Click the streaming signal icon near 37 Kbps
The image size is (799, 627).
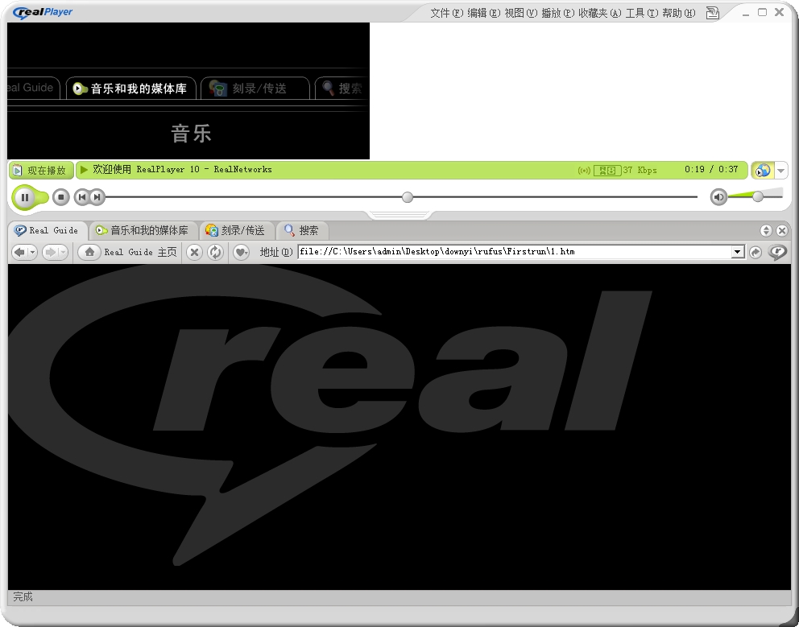585,170
